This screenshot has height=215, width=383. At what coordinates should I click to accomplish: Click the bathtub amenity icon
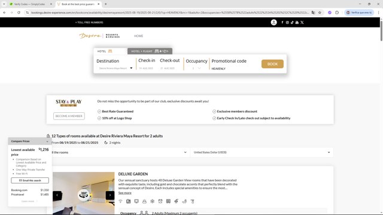[x=184, y=201]
